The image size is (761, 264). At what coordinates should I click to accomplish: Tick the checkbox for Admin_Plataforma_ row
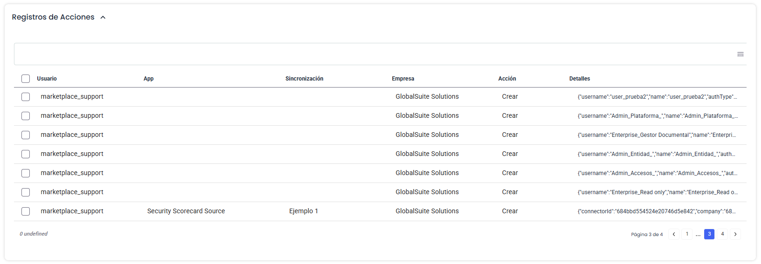(26, 116)
